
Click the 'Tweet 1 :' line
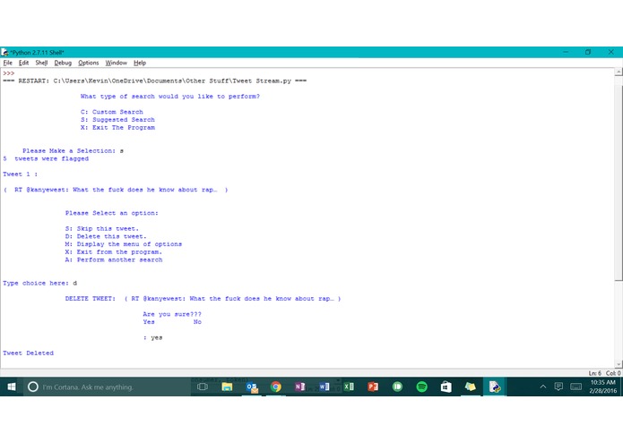tap(21, 174)
